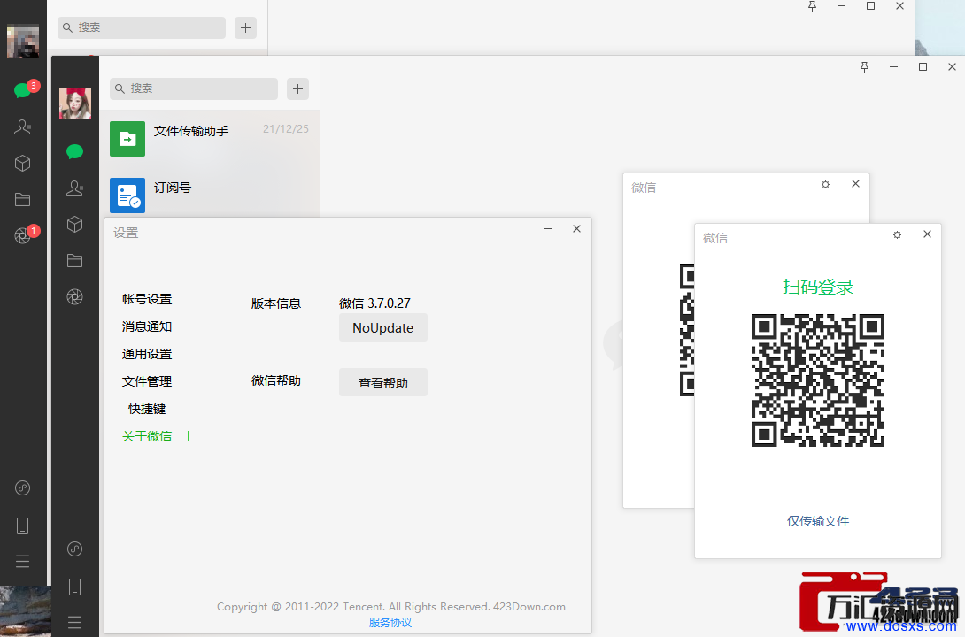Minimize the 设置 dialog
The width and height of the screenshot is (965, 637).
(x=547, y=229)
